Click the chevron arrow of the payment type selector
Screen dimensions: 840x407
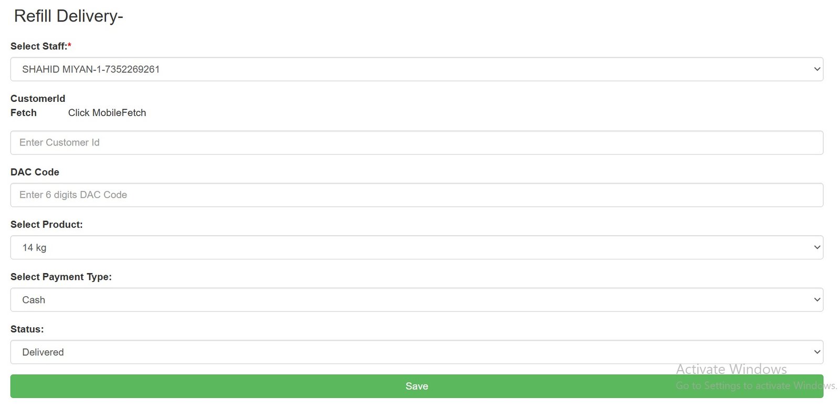click(817, 300)
